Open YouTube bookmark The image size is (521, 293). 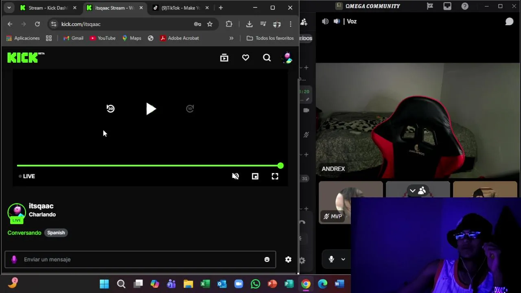click(103, 38)
